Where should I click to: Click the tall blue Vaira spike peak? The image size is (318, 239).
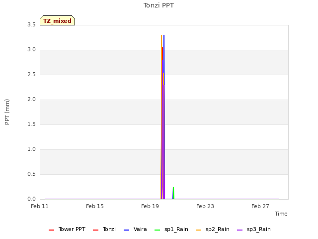click(164, 36)
